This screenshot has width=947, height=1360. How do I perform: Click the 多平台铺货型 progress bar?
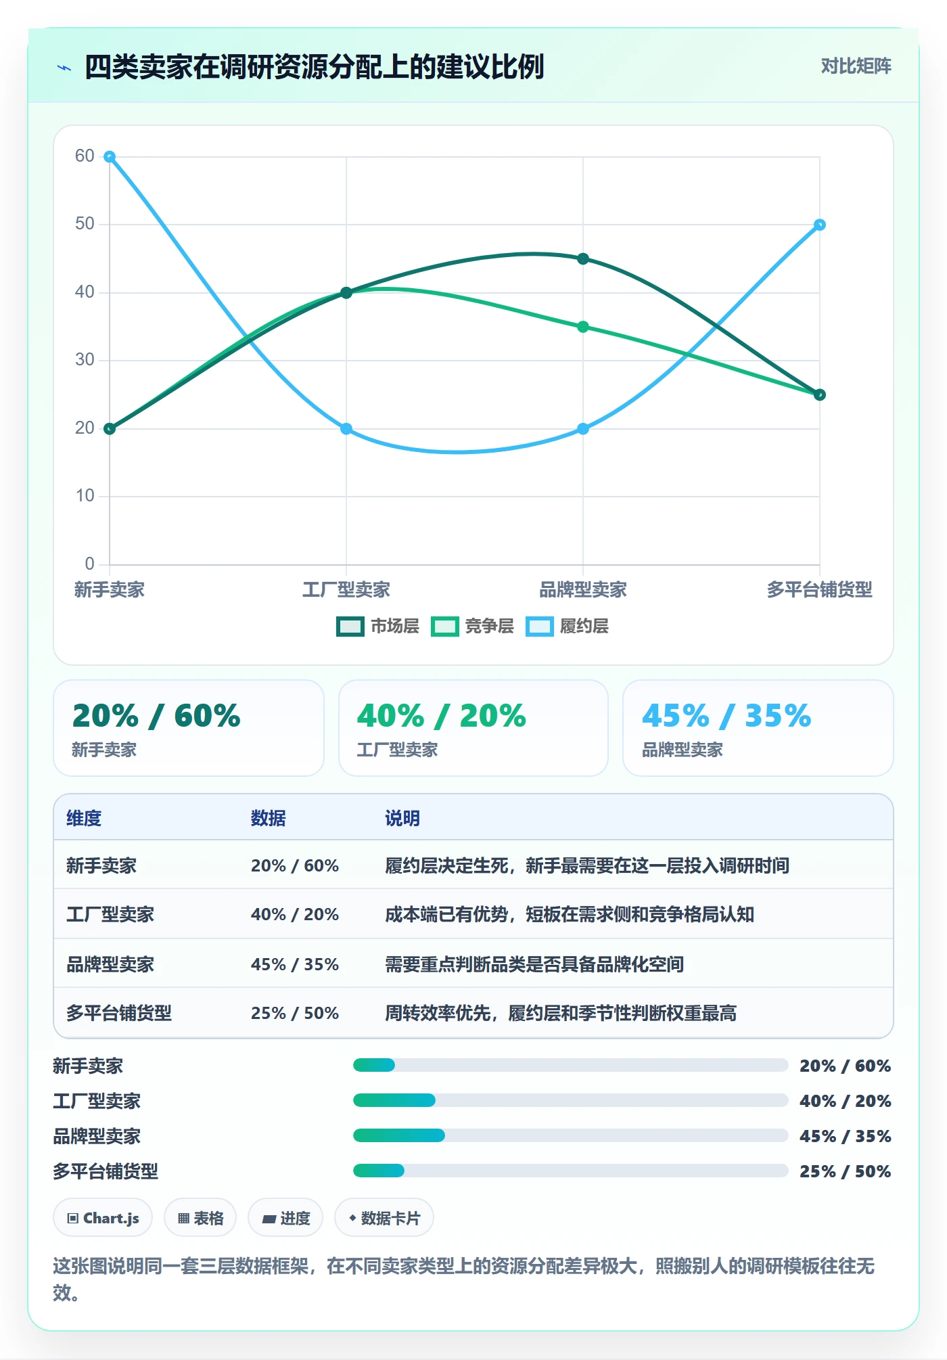(x=570, y=1171)
